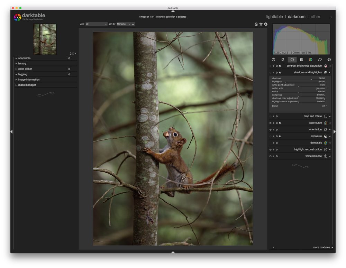Viewport: 346px width, 268px height.
Task: Collapse the shadows and highlights module
Action: pos(330,73)
